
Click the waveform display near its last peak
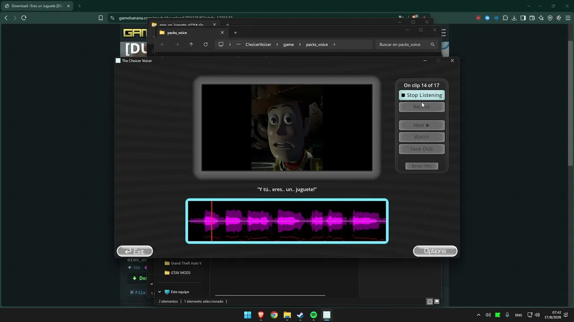(365, 221)
